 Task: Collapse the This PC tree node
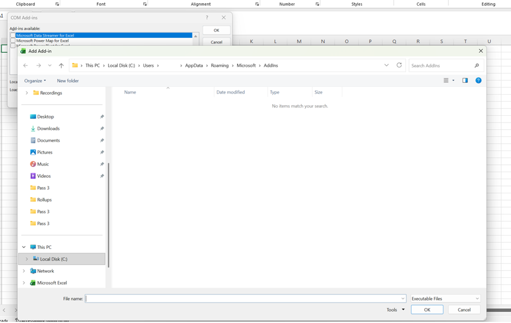[24, 247]
